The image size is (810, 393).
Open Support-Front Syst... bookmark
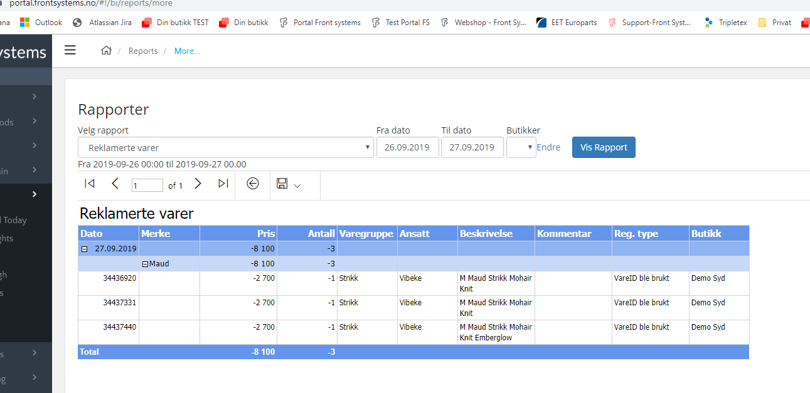[x=649, y=23]
